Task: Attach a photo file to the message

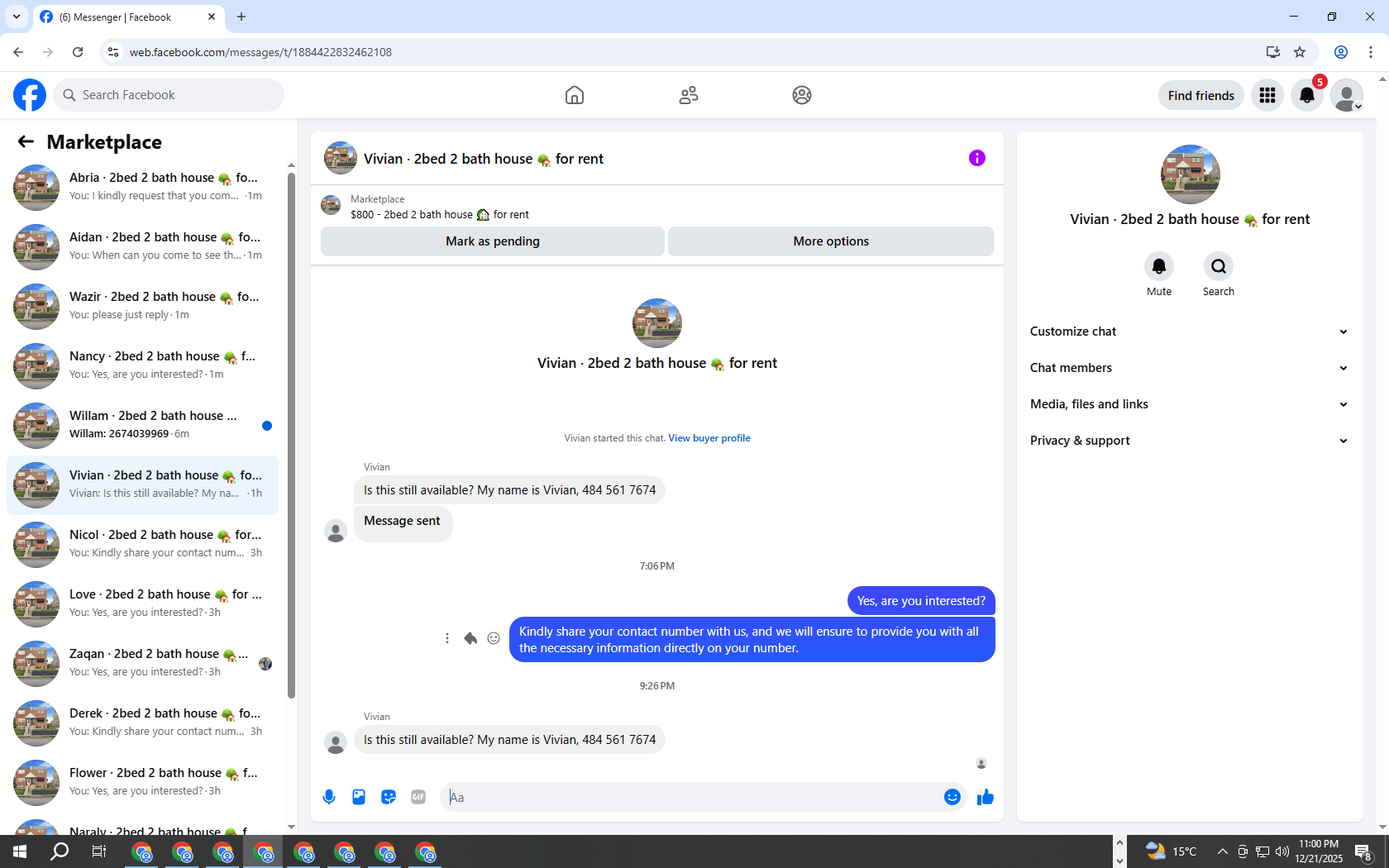Action: (x=359, y=797)
